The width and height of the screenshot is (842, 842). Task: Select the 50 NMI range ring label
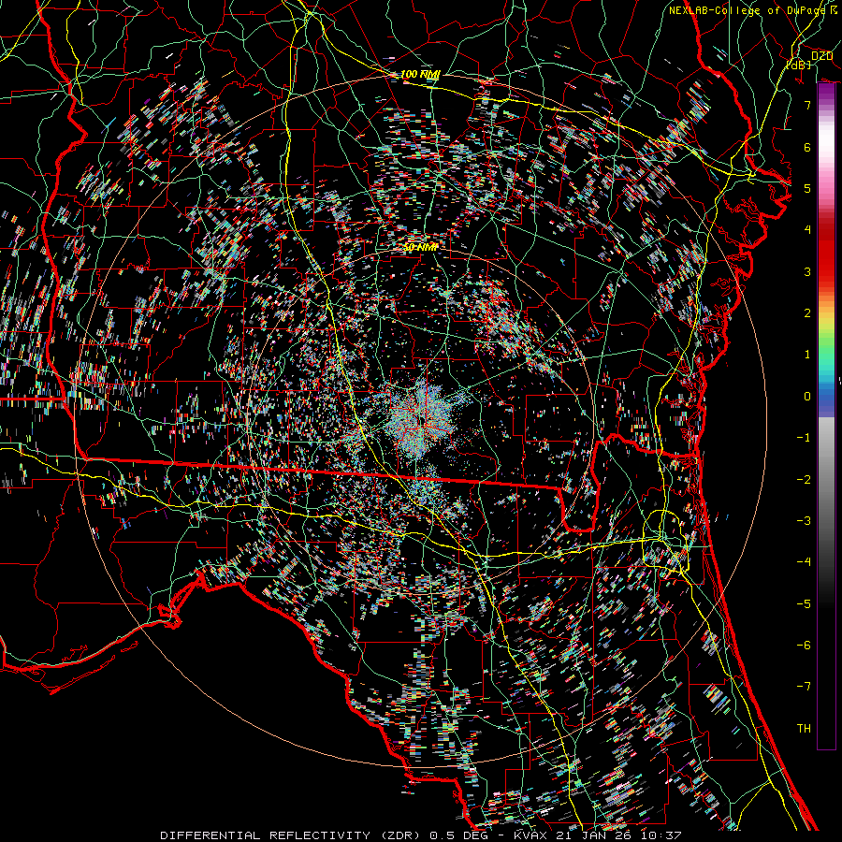(420, 247)
